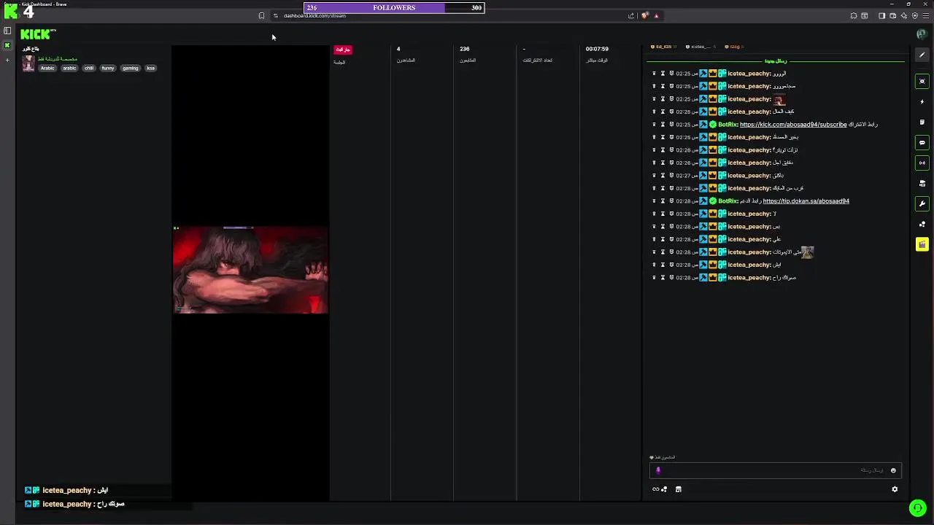934x525 pixels.
Task: Open the kick.com abosaad94 subscribe link
Action: point(793,125)
